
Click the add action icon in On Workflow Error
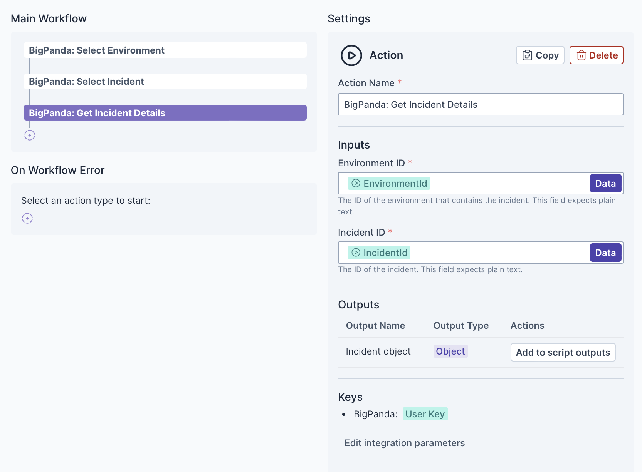point(27,218)
